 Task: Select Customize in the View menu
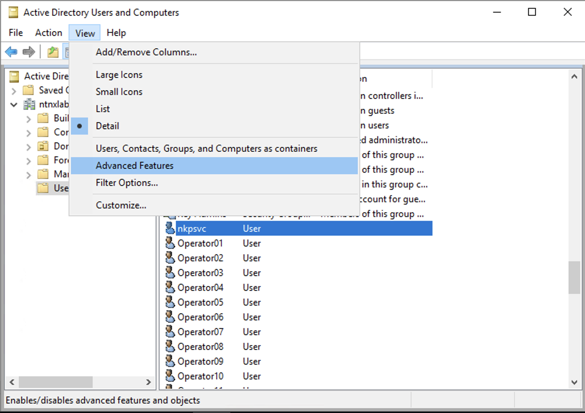121,205
